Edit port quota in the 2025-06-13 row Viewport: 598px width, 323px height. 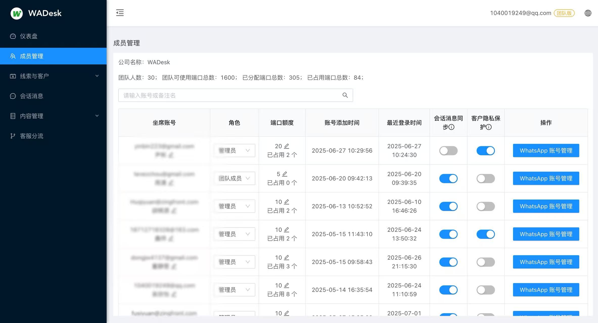tap(286, 202)
